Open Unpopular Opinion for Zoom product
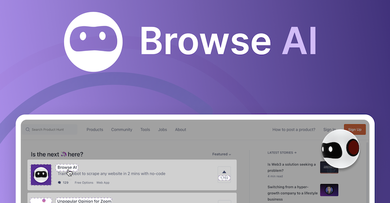This screenshot has width=390, height=203. pyautogui.click(x=84, y=201)
